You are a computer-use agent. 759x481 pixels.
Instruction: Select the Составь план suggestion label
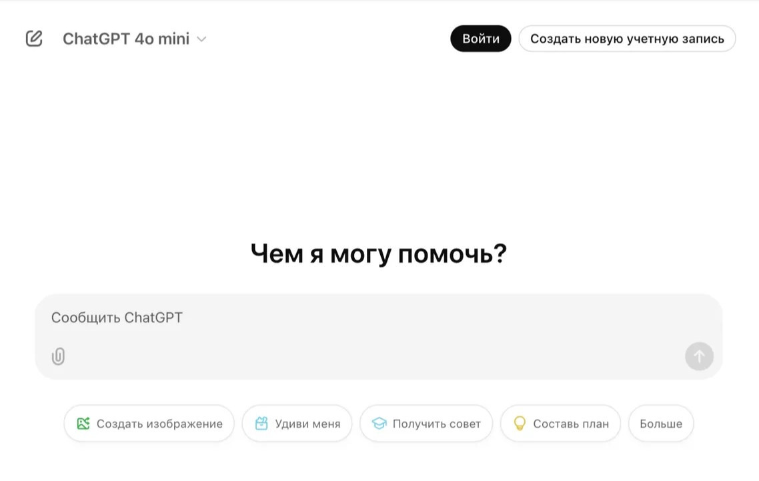coord(571,424)
